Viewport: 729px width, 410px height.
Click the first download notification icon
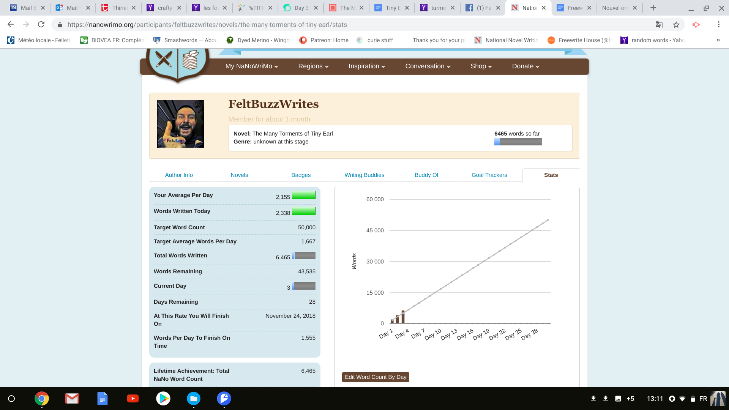pyautogui.click(x=593, y=399)
